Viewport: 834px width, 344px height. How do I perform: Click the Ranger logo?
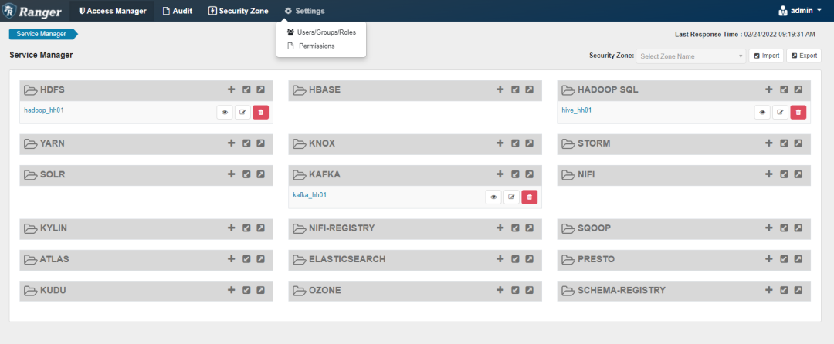click(32, 11)
